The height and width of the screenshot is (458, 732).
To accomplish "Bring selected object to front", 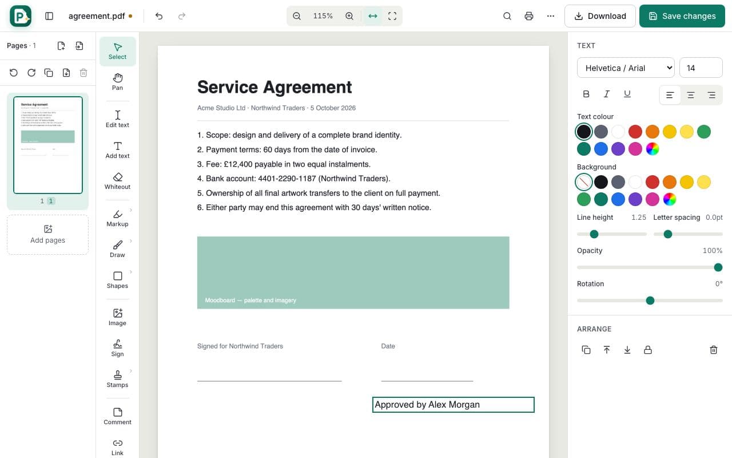I will click(x=607, y=350).
